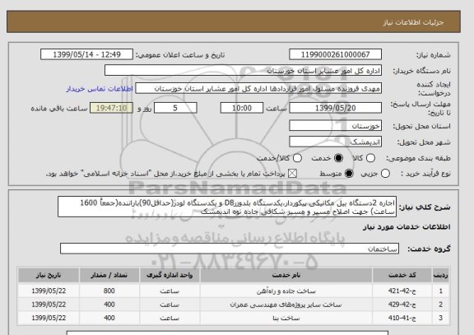Choose the جزیی purchase type radio
The height and width of the screenshot is (335, 474).
tap(385, 174)
